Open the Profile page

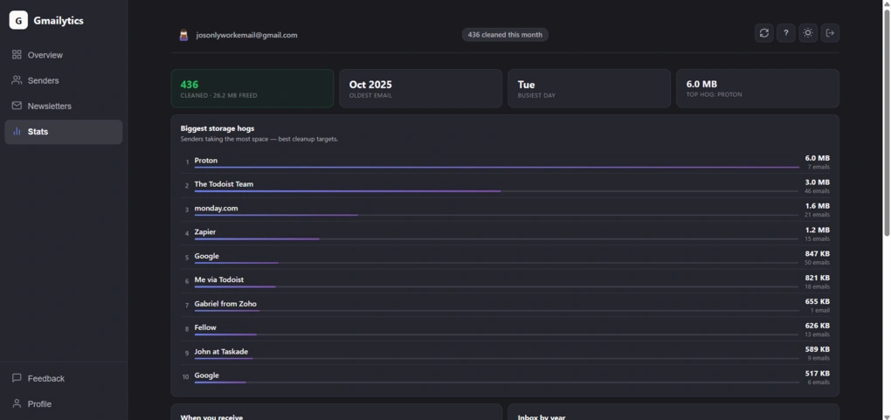[x=64, y=404]
